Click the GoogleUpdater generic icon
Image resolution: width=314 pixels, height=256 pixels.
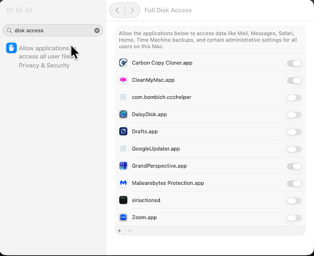click(123, 148)
